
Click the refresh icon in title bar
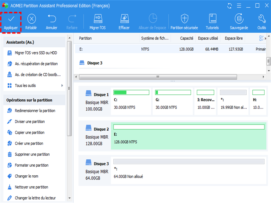[x=230, y=6]
